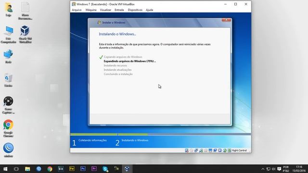
Task: Click the Instalando recursos step
Action: 115,65
